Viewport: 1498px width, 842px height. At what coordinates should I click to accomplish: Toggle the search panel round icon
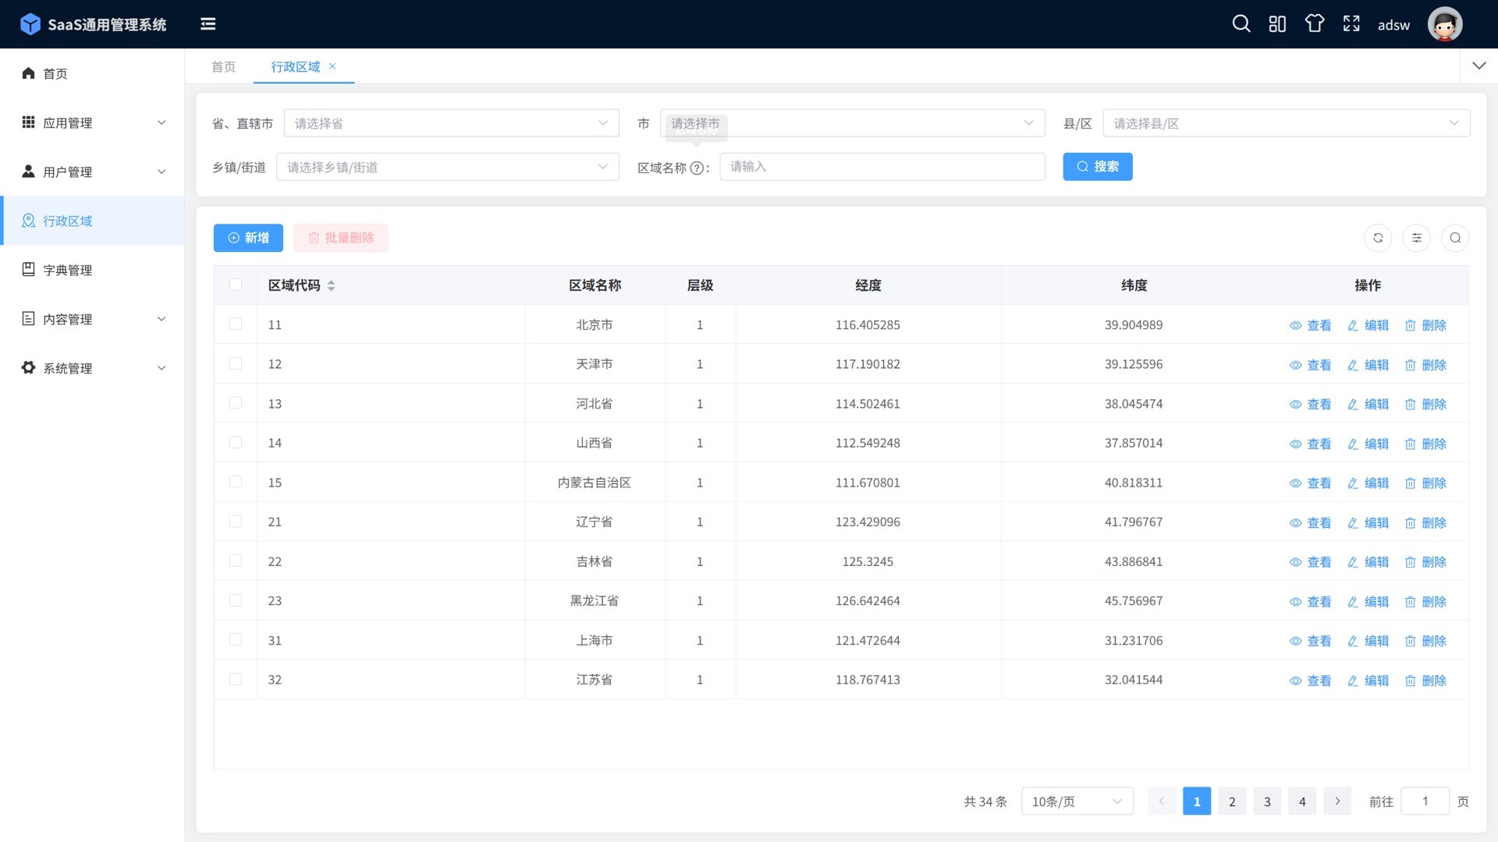(x=1455, y=238)
